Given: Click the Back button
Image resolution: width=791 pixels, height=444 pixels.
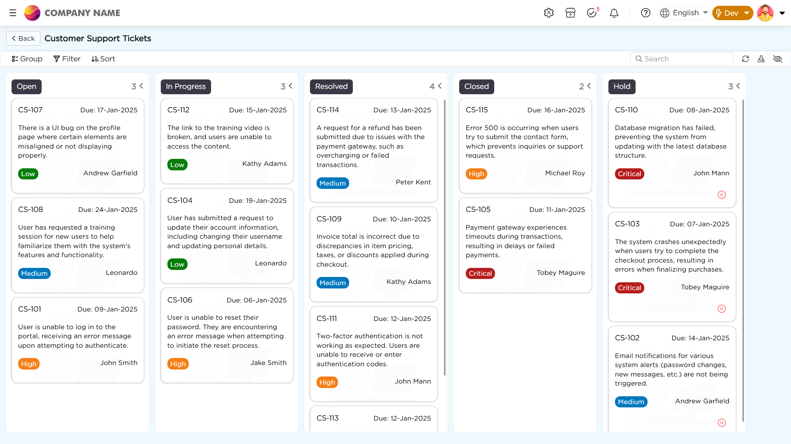Looking at the screenshot, I should (23, 38).
